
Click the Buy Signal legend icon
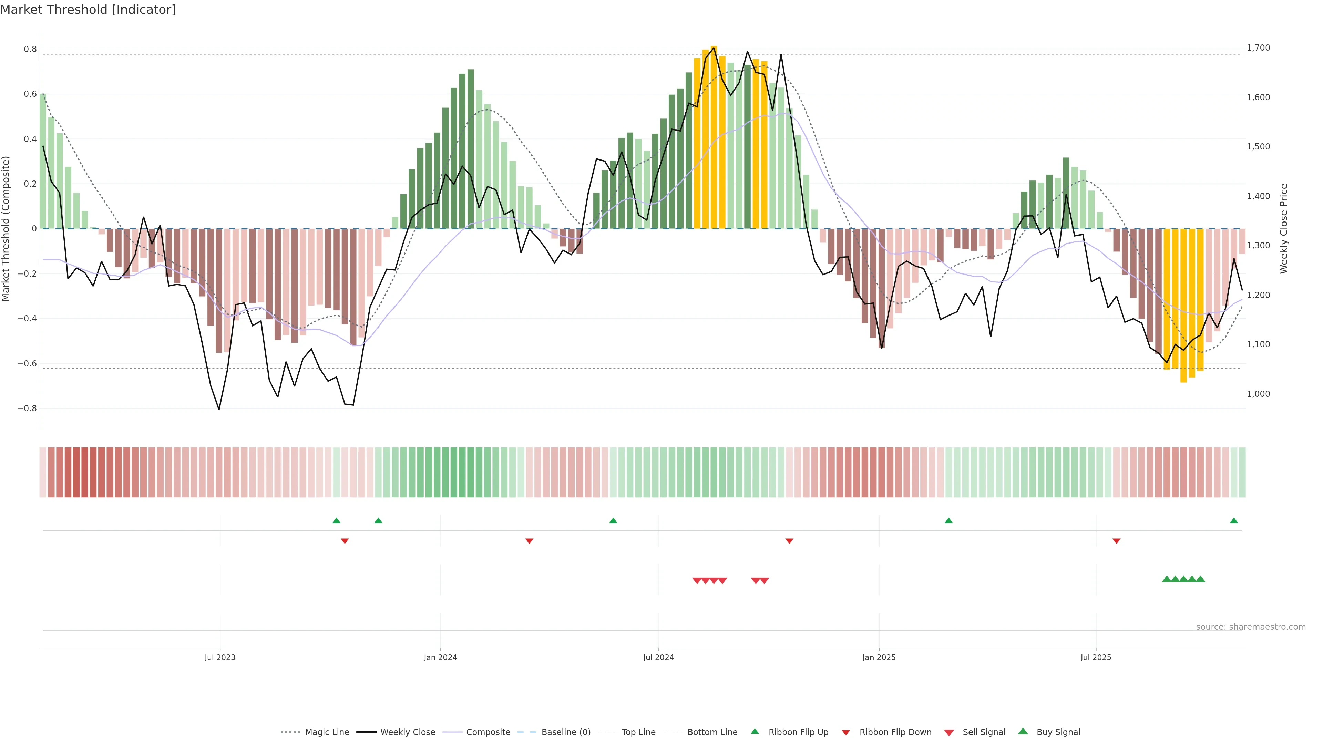click(x=1023, y=731)
